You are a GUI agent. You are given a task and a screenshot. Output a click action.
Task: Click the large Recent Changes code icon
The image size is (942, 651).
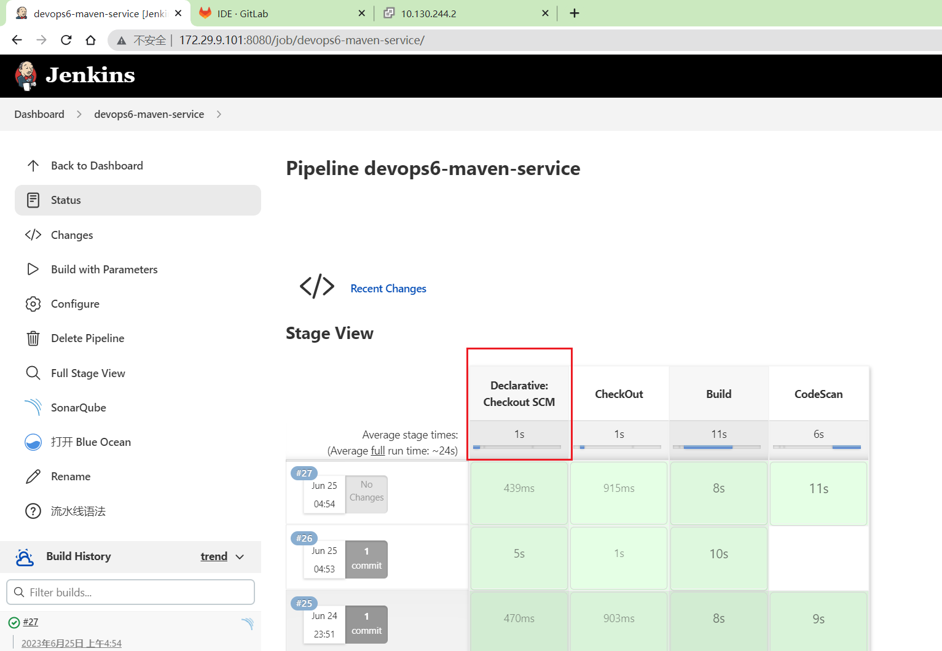pos(317,286)
